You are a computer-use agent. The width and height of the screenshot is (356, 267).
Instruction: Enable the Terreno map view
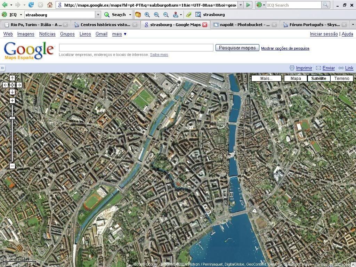click(341, 78)
